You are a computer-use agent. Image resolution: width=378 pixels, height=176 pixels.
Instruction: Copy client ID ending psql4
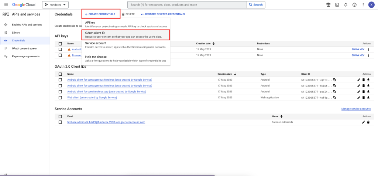(334, 92)
